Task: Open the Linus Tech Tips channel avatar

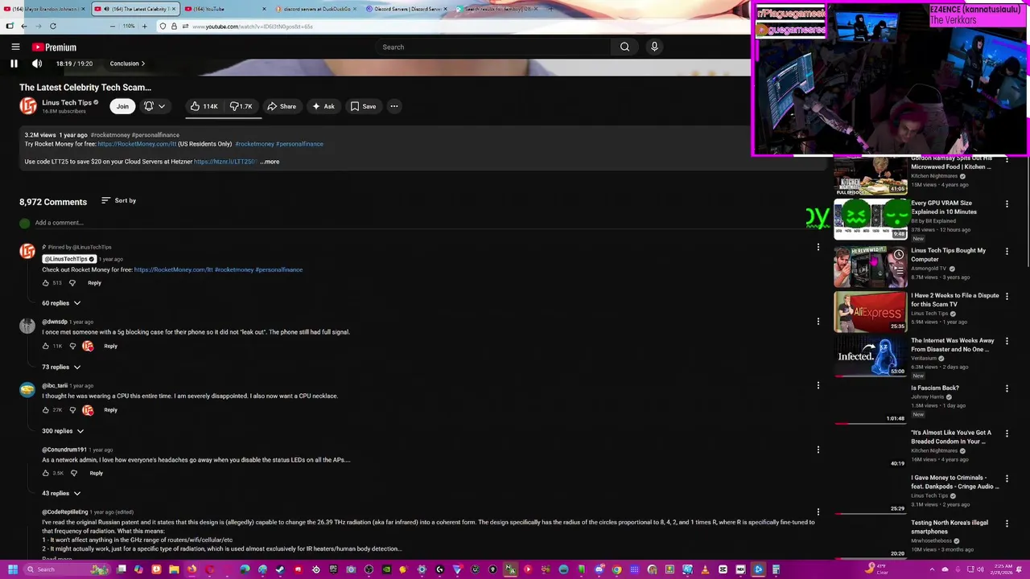Action: 28,106
